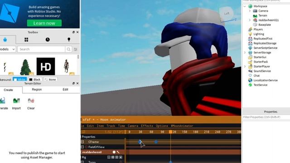Image resolution: width=290 pixels, height=163 pixels.
Task: Click the Learn now button
Action: (44, 23)
